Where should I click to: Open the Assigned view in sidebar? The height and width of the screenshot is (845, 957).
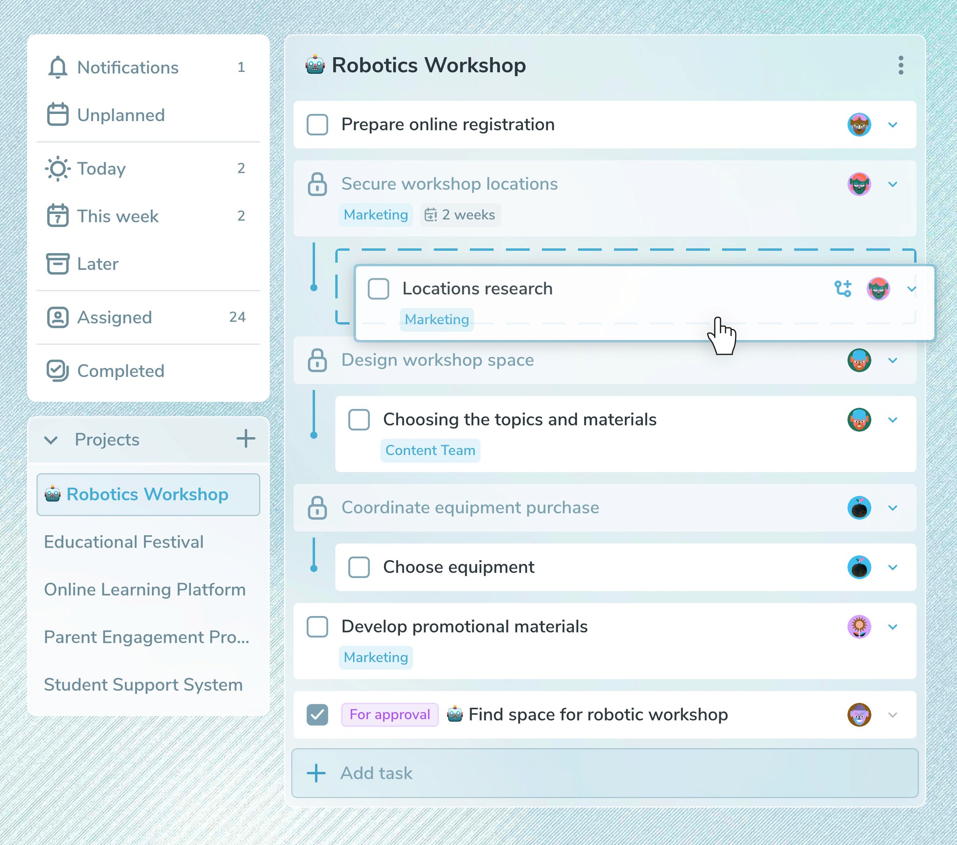tap(114, 318)
